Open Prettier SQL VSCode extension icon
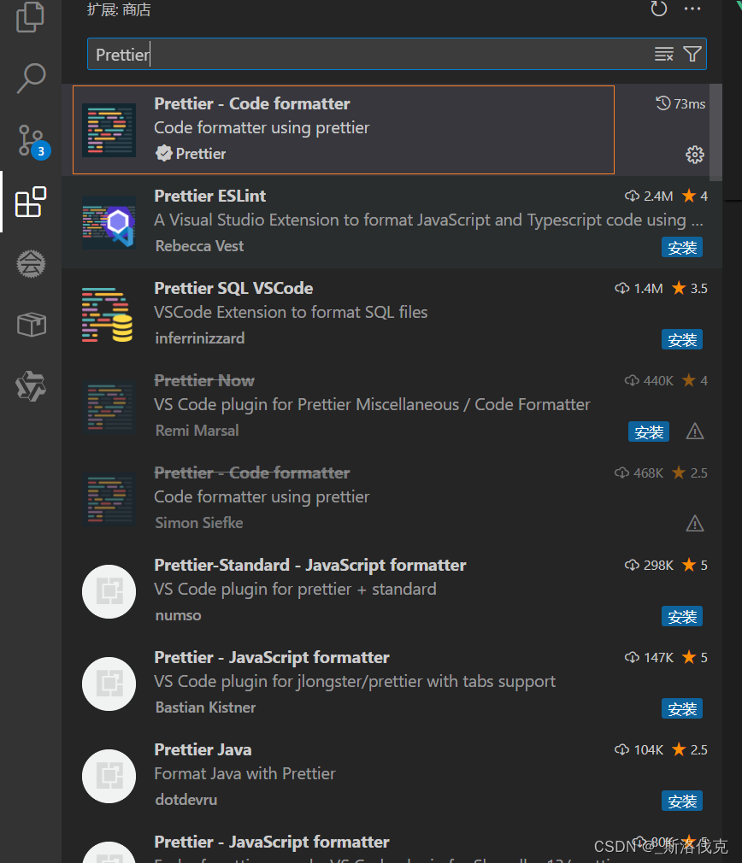This screenshot has width=742, height=863. coord(109,314)
